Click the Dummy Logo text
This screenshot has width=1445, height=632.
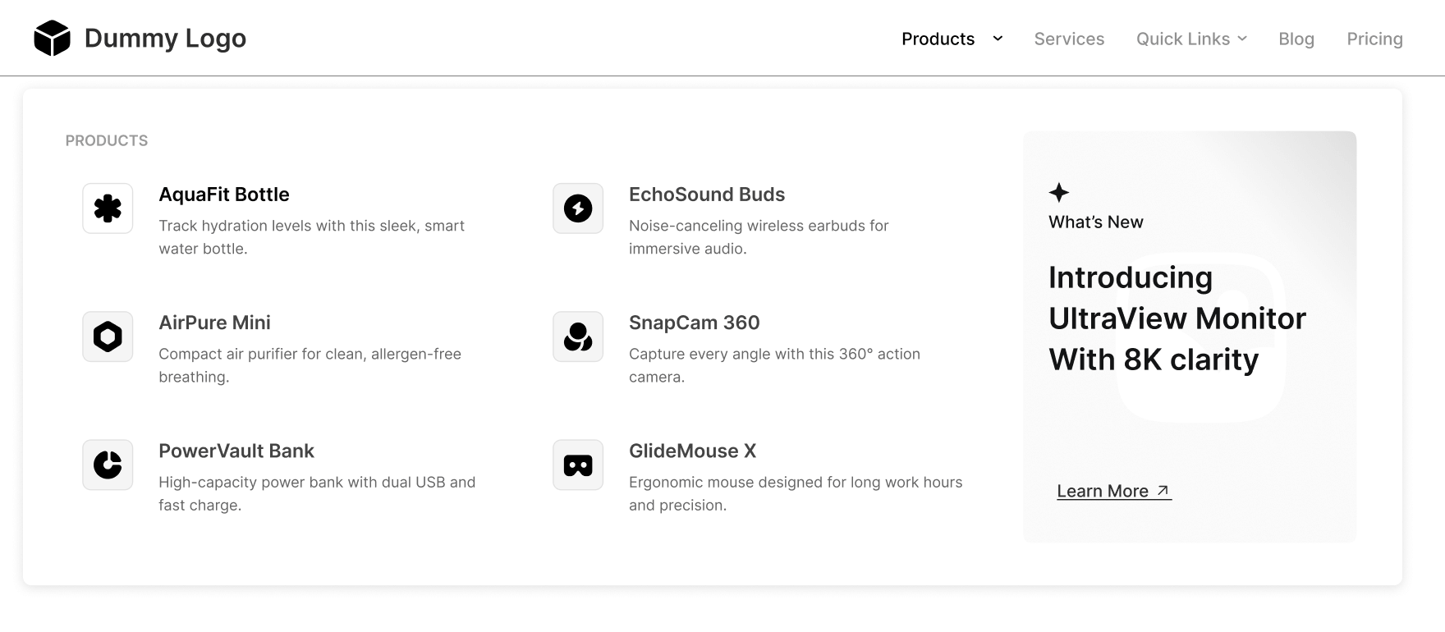coord(165,39)
